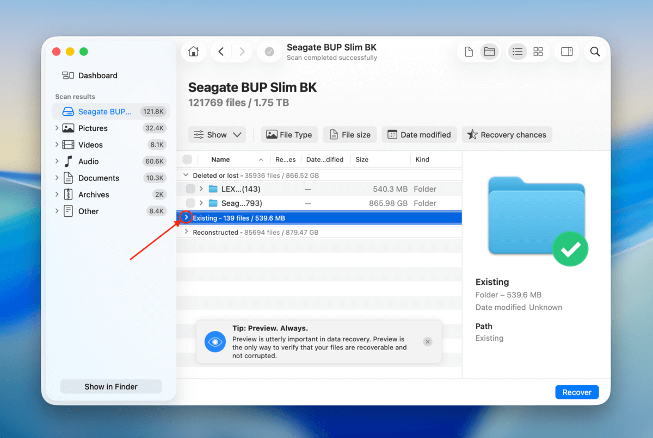Switch to list view icon

pyautogui.click(x=518, y=52)
